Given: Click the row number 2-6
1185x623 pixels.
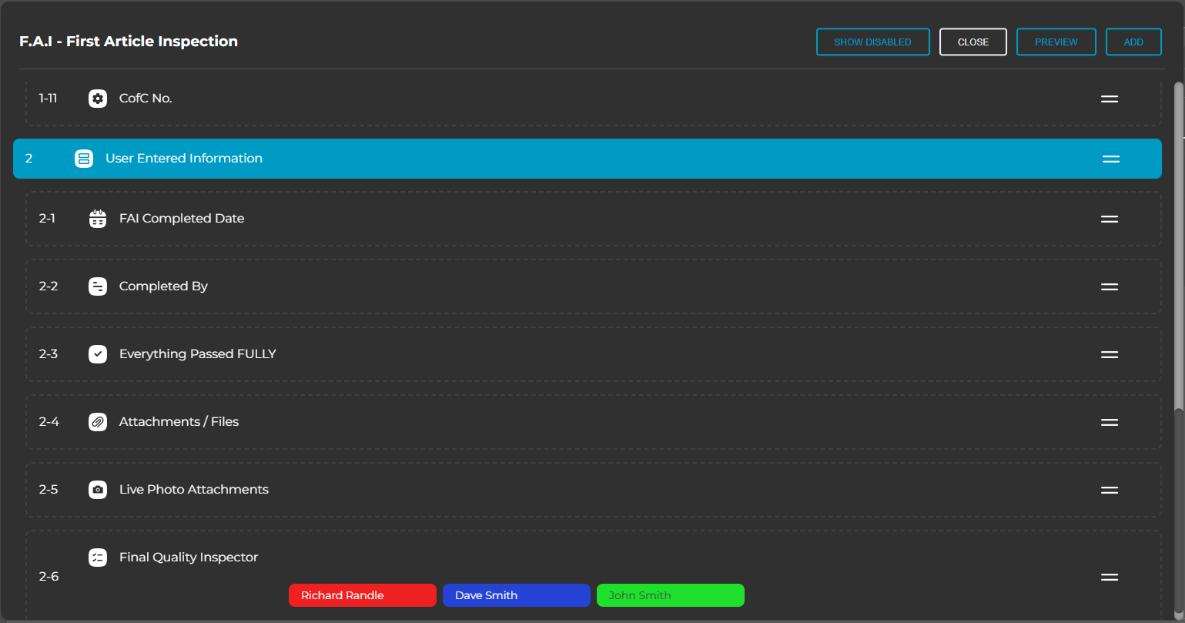Looking at the screenshot, I should [49, 577].
